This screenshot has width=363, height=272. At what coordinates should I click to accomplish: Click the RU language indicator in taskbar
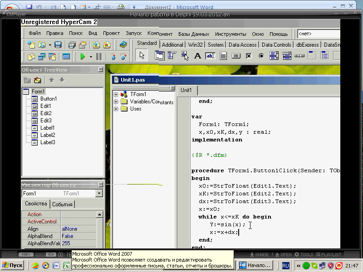(285, 266)
